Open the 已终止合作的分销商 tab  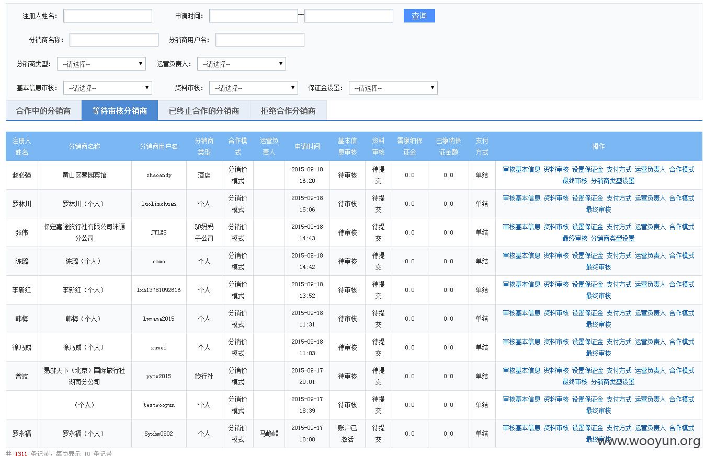coord(204,111)
